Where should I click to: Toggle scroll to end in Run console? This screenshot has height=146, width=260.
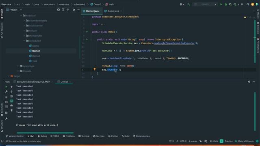tap(12, 101)
